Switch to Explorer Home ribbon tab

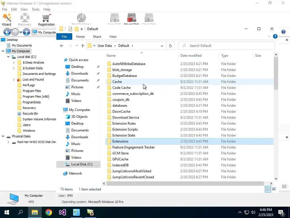(80, 37)
